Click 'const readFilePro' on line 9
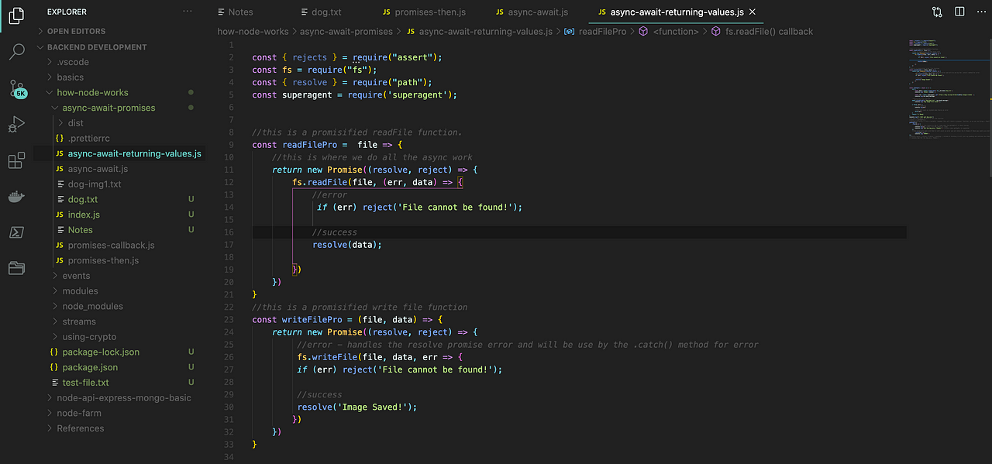 pyautogui.click(x=294, y=145)
